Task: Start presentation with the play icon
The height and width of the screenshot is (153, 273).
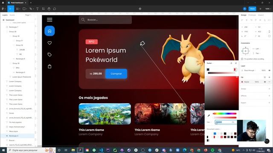Action: coord(261,8)
